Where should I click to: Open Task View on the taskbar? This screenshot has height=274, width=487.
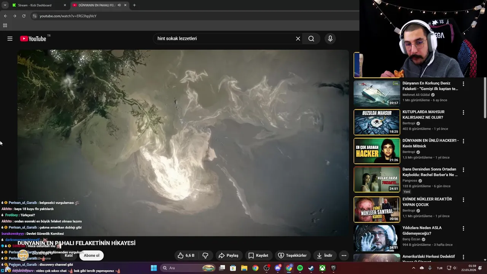[222, 268]
